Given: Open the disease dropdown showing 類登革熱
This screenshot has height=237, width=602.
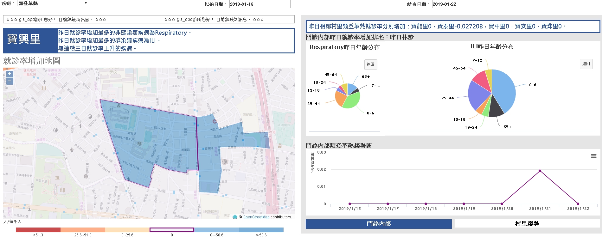Looking at the screenshot, I should [53, 3].
